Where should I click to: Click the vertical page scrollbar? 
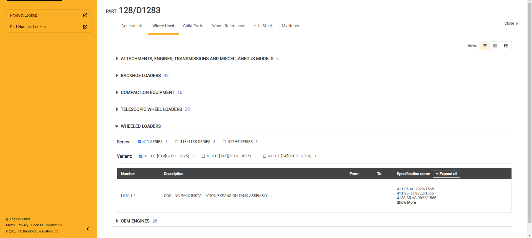530,111
